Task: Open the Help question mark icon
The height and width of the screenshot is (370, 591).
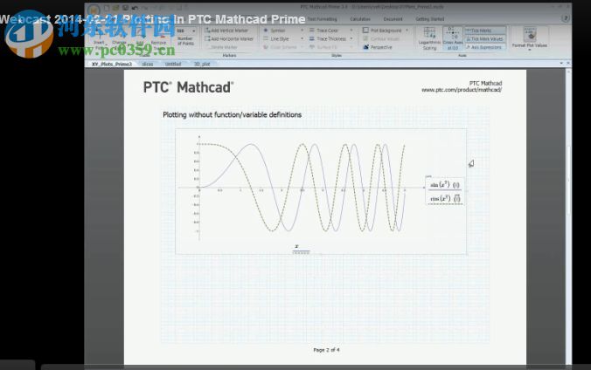Action: (x=565, y=18)
